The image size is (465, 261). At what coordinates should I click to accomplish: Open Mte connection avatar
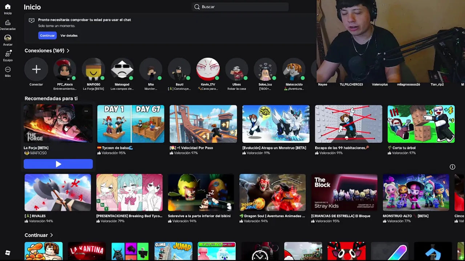point(151,69)
